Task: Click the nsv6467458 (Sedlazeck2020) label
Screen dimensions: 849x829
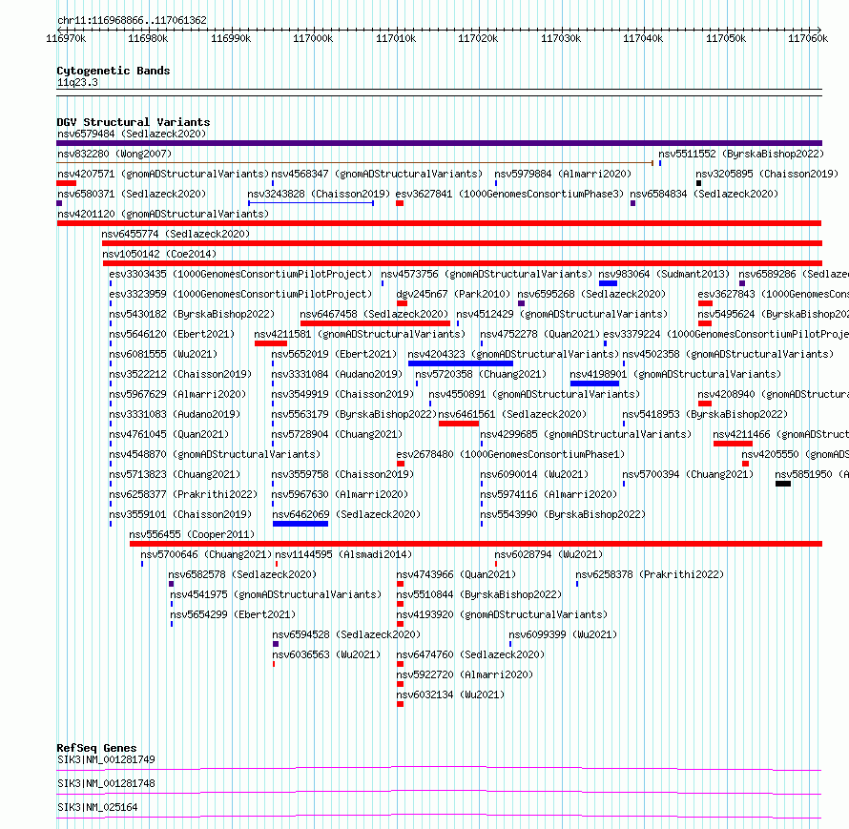Action: [374, 314]
